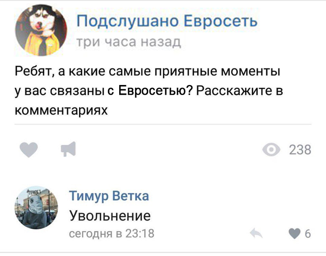Open the husky group avatar
Image resolution: width=326 pixels, height=256 pixels.
click(x=41, y=30)
